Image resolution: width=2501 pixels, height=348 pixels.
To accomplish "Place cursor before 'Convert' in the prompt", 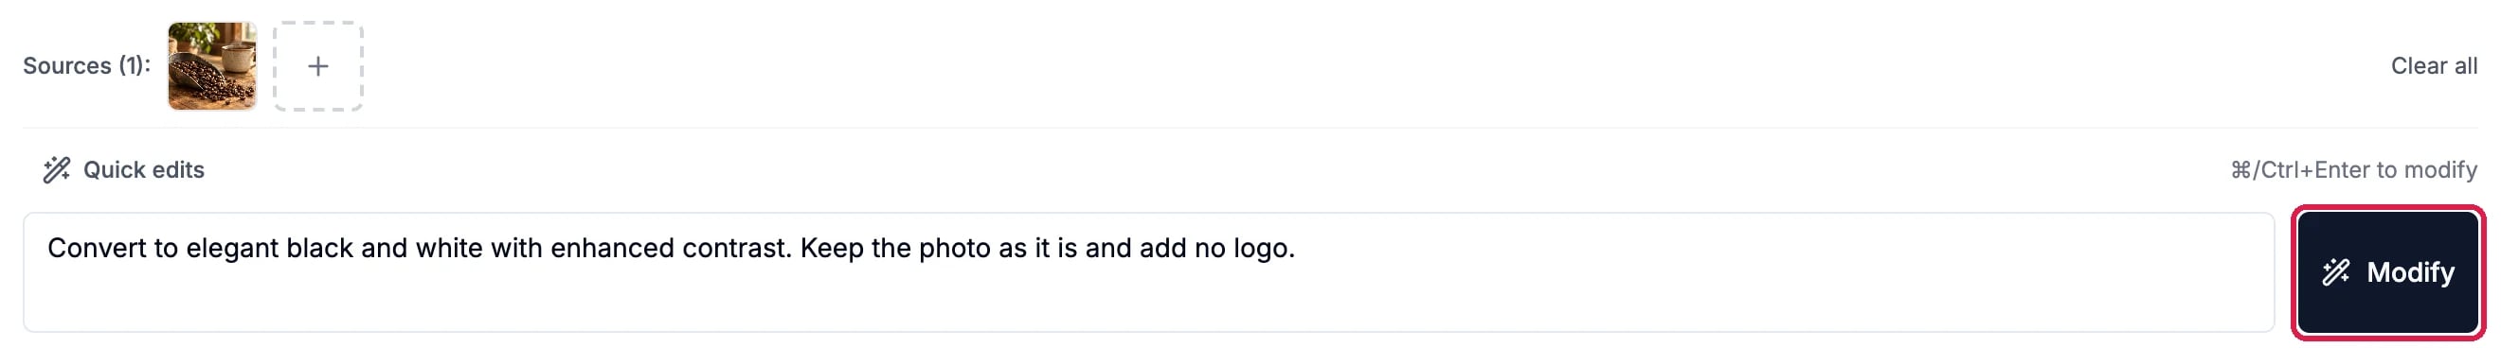I will pyautogui.click(x=47, y=248).
